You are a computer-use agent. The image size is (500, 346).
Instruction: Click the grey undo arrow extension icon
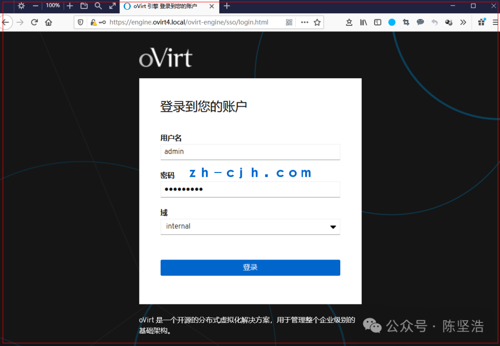(x=434, y=22)
